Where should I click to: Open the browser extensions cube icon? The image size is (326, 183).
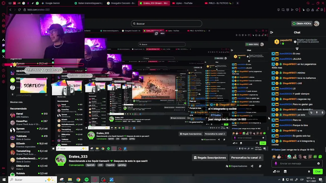(308, 10)
